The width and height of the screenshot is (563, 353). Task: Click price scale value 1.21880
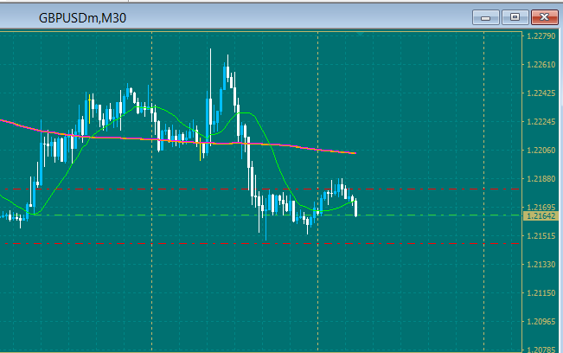tap(541, 179)
